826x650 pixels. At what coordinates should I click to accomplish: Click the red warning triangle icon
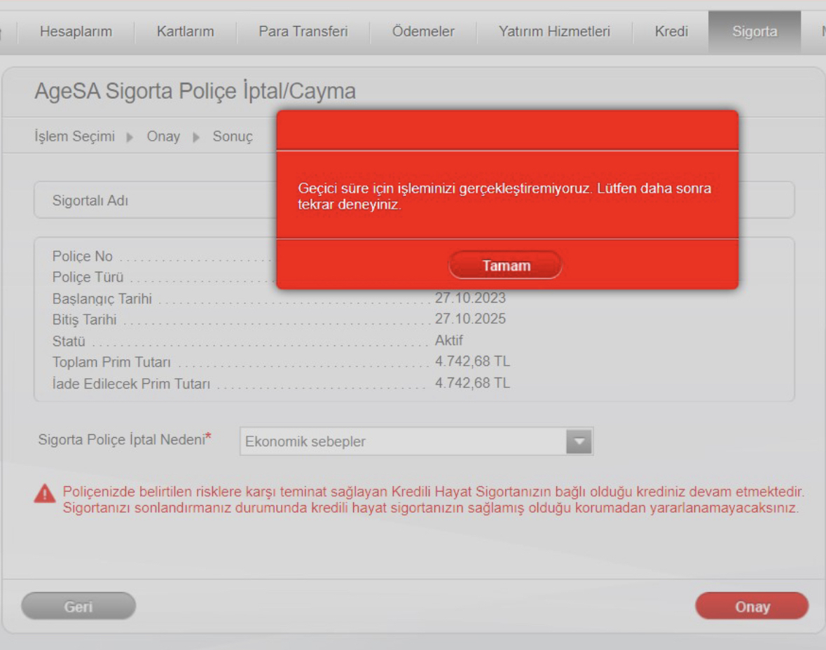[x=45, y=494]
